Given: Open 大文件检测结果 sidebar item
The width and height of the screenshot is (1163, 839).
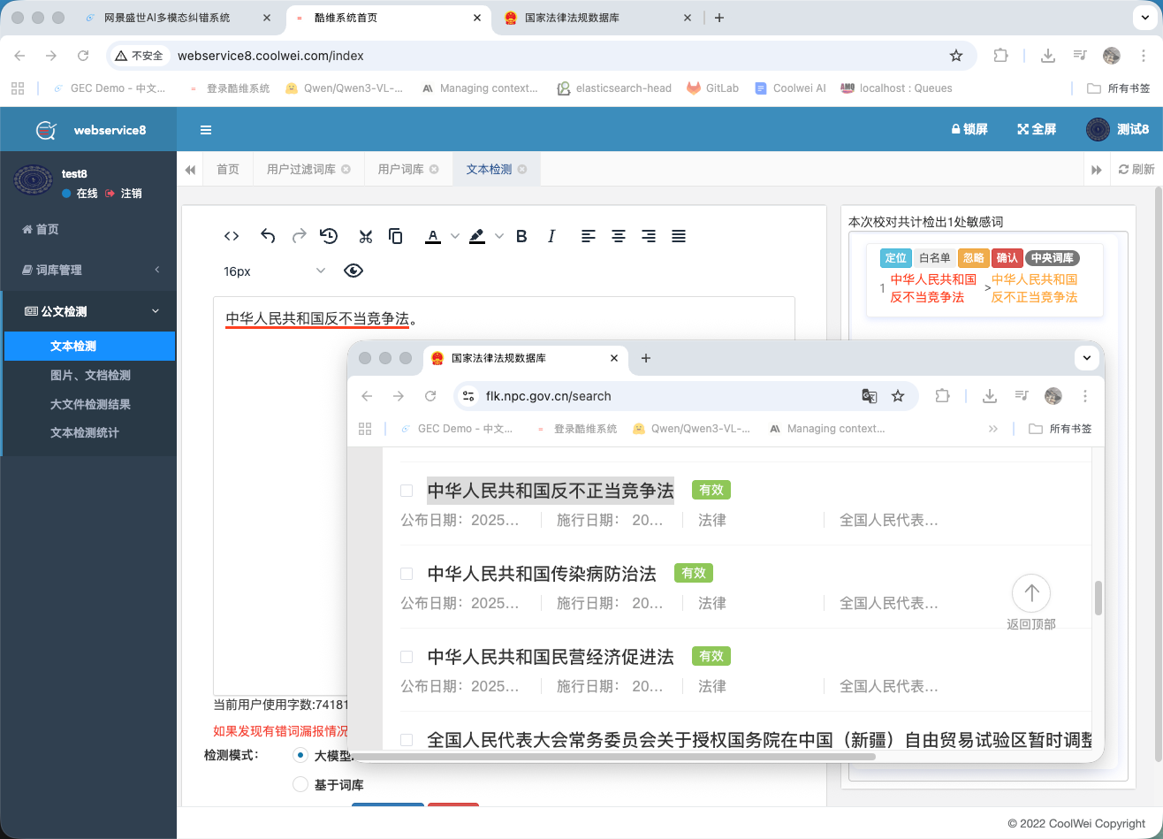Looking at the screenshot, I should pos(90,404).
